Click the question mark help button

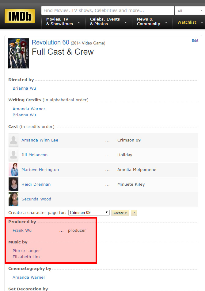pos(134,213)
